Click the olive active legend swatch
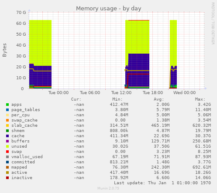 pos(7,173)
